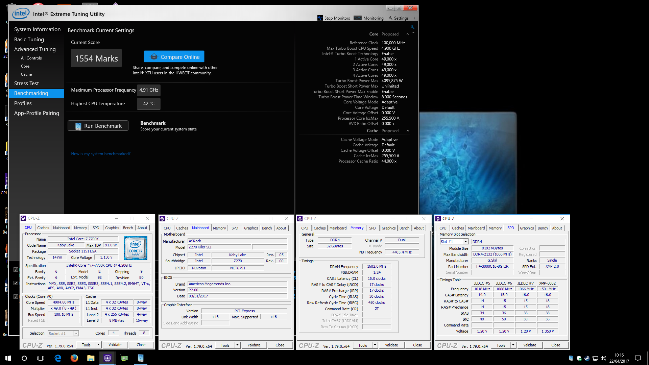
Task: Open Tools dropdown arrow in Memory window
Action: coord(375,345)
